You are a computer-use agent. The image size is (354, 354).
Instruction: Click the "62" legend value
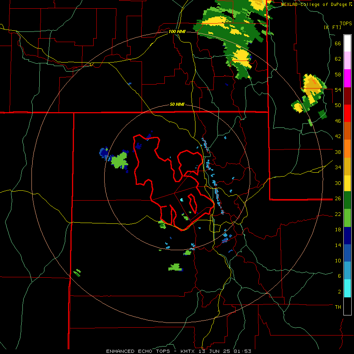click(338, 59)
